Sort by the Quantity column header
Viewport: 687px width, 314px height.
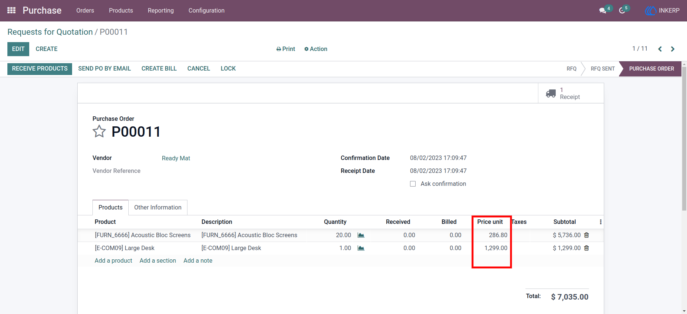335,222
